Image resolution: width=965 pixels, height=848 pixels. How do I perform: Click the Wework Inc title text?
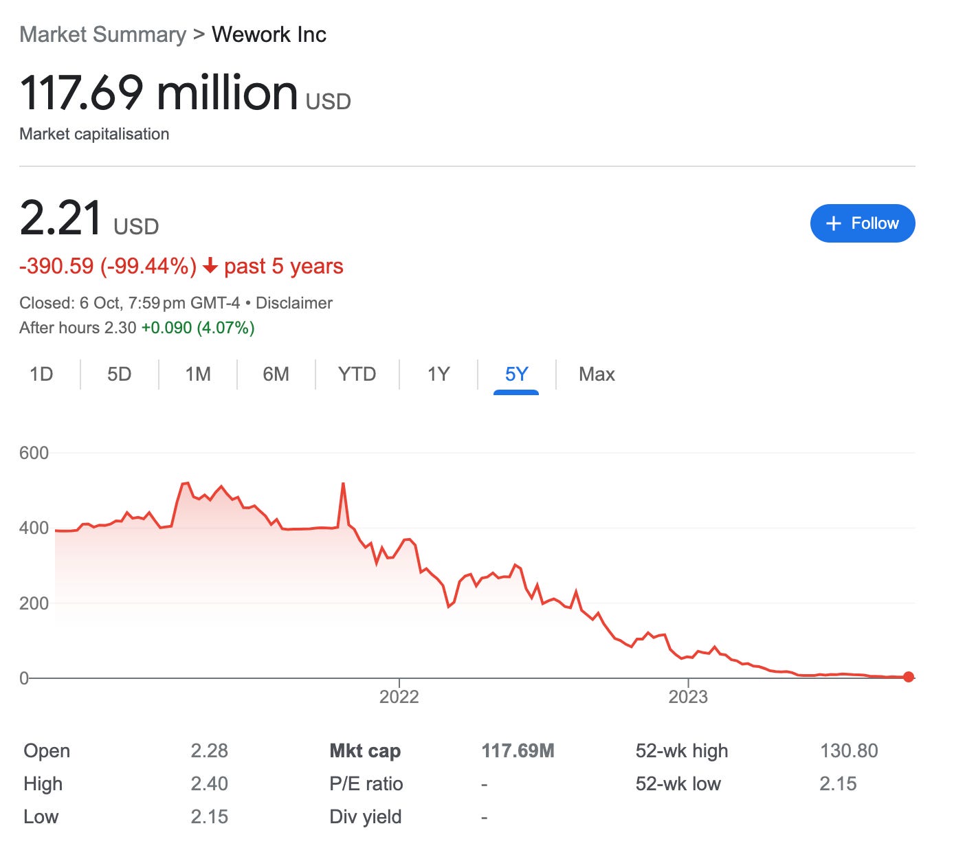269,34
